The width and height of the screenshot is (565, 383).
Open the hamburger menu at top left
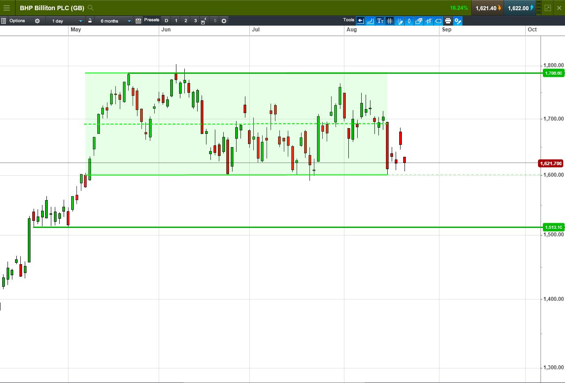7,8
